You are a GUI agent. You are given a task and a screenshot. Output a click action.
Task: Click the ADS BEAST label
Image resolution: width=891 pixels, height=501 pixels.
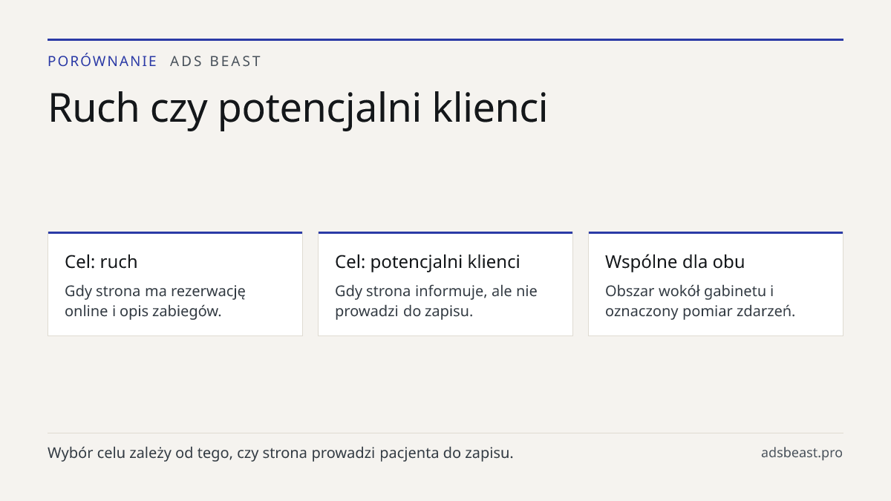pos(215,61)
